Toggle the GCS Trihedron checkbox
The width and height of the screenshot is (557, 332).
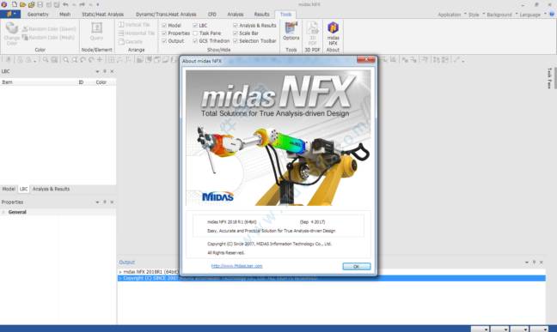(x=195, y=41)
